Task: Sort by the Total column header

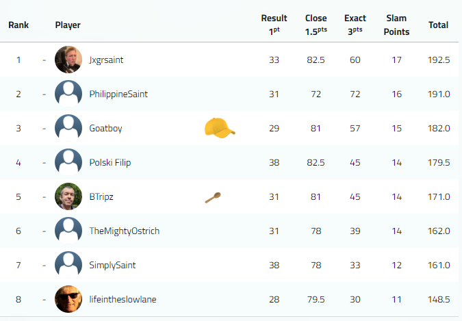Action: 438,25
